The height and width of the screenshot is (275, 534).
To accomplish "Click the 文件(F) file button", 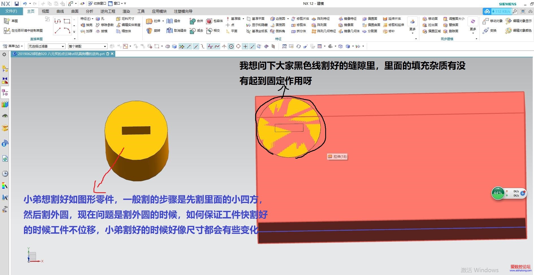I will click(x=11, y=11).
